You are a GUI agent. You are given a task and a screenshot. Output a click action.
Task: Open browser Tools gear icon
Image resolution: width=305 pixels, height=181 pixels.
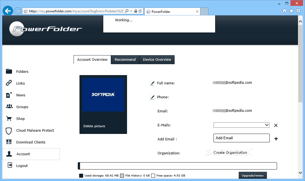[x=298, y=11]
